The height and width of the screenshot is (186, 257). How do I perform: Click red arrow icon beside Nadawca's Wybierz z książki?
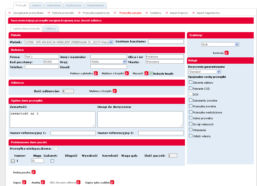(127, 73)
